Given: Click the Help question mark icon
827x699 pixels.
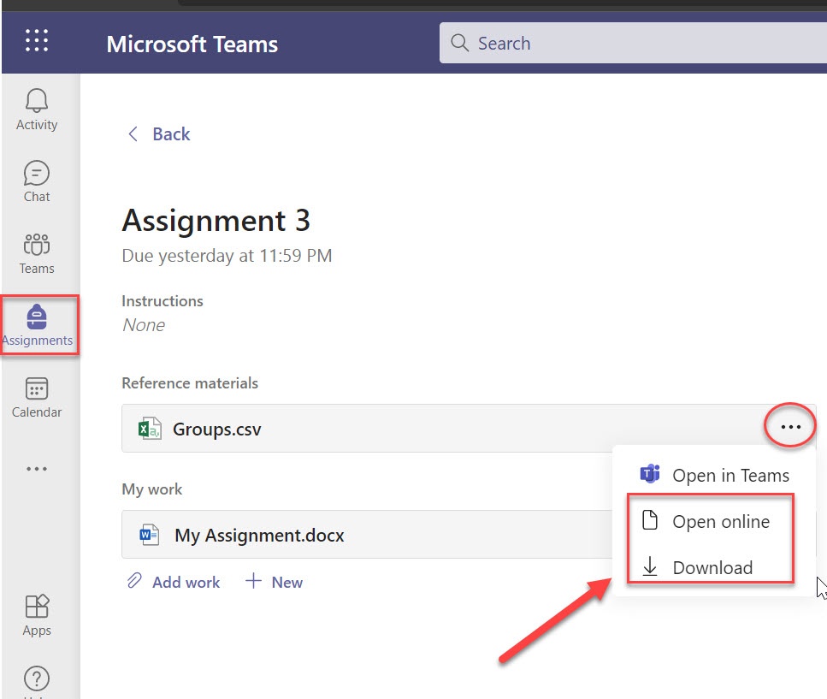Looking at the screenshot, I should [37, 678].
